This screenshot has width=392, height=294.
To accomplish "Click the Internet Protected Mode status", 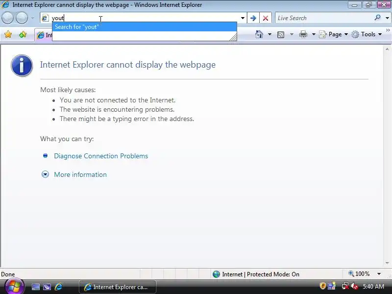I will click(261, 274).
